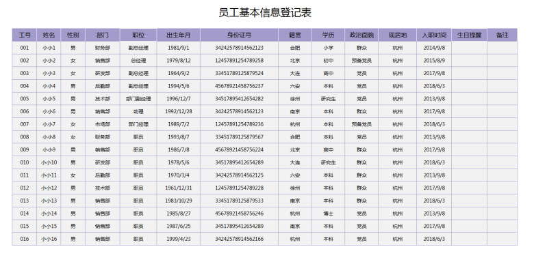Click birth date cell 1994/5/6
The image size is (534, 262).
[179, 86]
